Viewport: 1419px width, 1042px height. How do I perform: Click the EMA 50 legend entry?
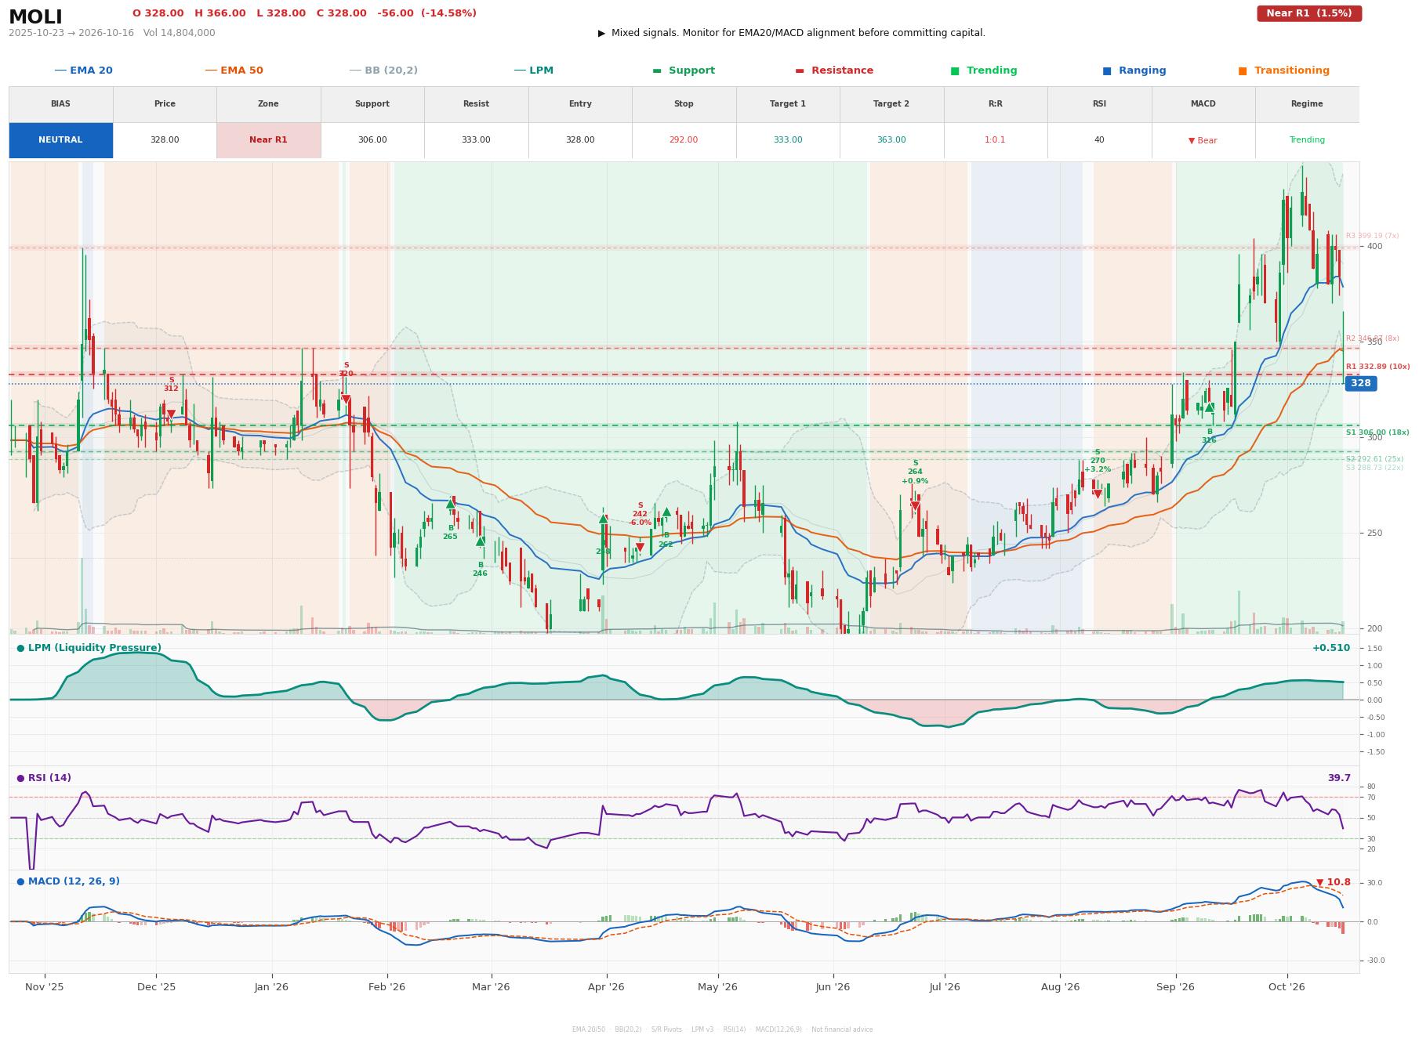click(234, 71)
